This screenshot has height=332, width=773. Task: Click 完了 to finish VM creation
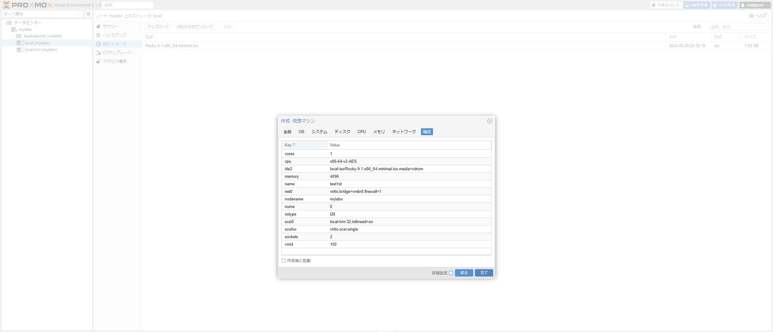pyautogui.click(x=483, y=273)
